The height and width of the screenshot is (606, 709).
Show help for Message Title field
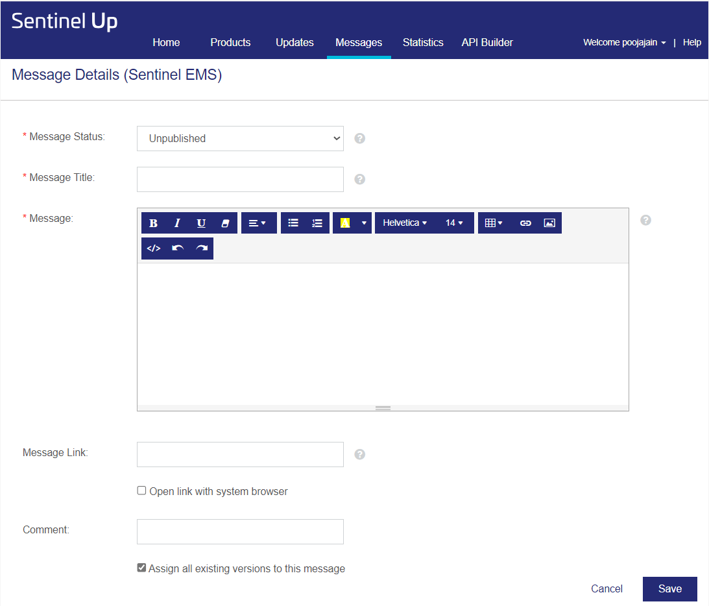(360, 180)
